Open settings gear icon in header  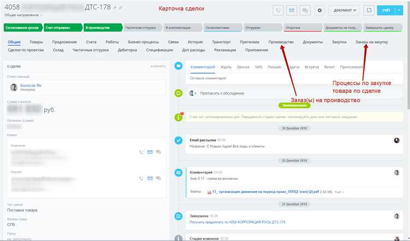click(x=320, y=10)
